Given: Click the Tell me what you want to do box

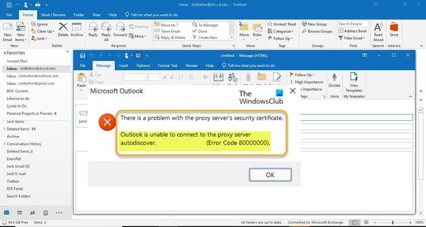Looking at the screenshot, I should (x=152, y=15).
